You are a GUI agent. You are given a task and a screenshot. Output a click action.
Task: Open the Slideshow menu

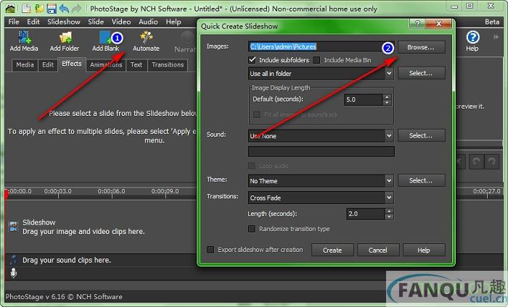pyautogui.click(x=64, y=22)
